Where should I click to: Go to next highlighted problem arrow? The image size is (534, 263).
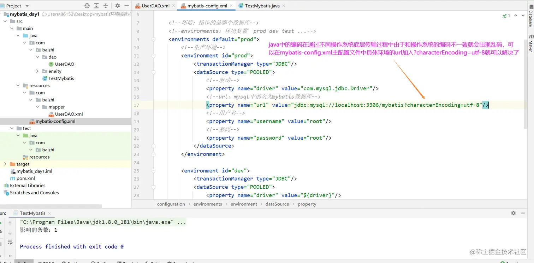point(523,16)
